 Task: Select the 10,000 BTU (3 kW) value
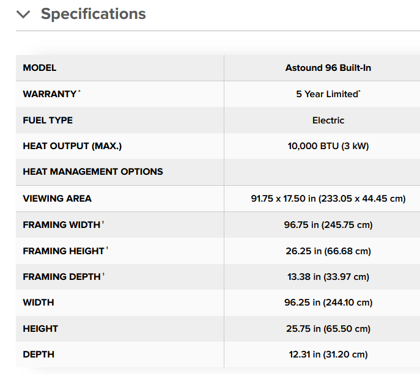[x=328, y=146]
